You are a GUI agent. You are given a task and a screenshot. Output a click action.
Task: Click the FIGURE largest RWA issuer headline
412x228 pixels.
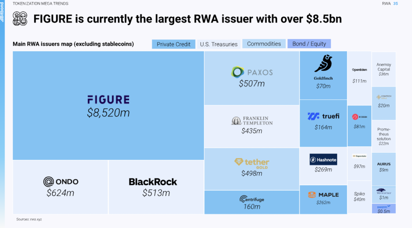(x=187, y=19)
